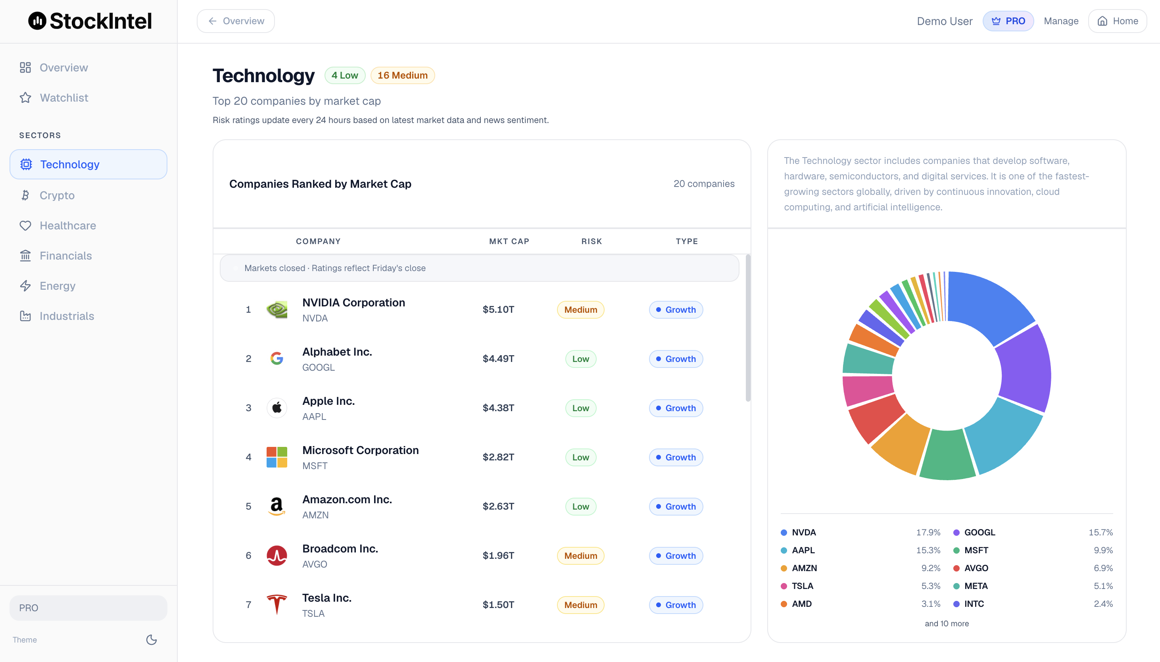The width and height of the screenshot is (1160, 662).
Task: Click the COMPANY column header
Action: tap(318, 241)
